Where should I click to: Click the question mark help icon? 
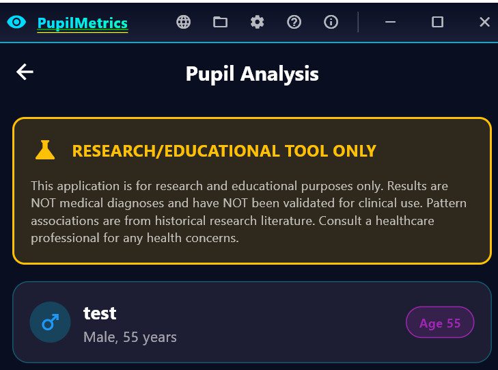(294, 22)
